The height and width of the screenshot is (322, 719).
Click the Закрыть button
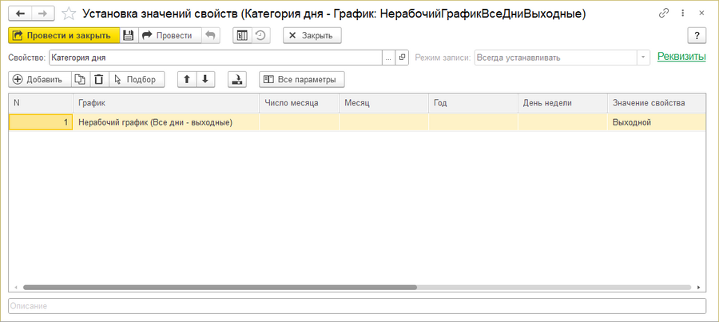click(312, 35)
